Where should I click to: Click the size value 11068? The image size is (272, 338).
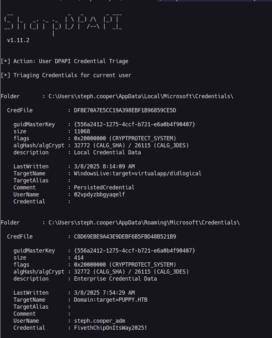(82, 131)
